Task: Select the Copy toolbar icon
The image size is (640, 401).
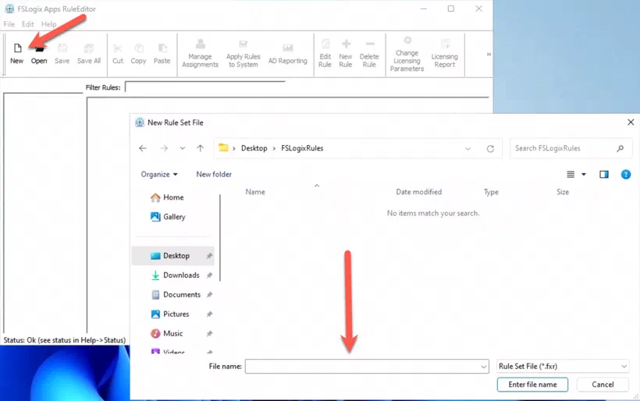Action: coord(138,54)
